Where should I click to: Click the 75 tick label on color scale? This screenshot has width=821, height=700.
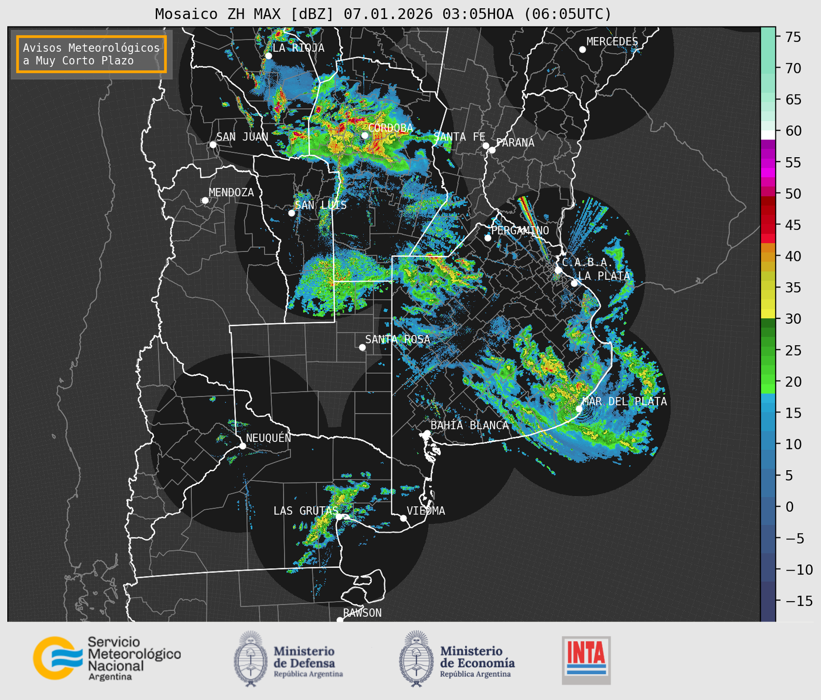[x=793, y=37]
